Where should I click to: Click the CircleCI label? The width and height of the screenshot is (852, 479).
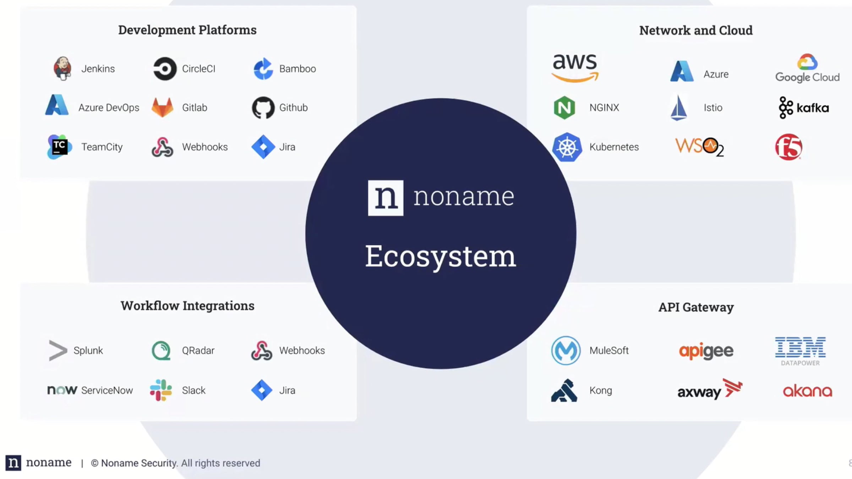click(x=199, y=68)
